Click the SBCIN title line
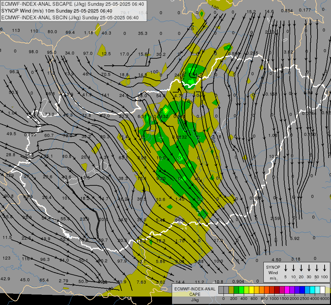The height and width of the screenshot is (305, 331). tap(70, 18)
